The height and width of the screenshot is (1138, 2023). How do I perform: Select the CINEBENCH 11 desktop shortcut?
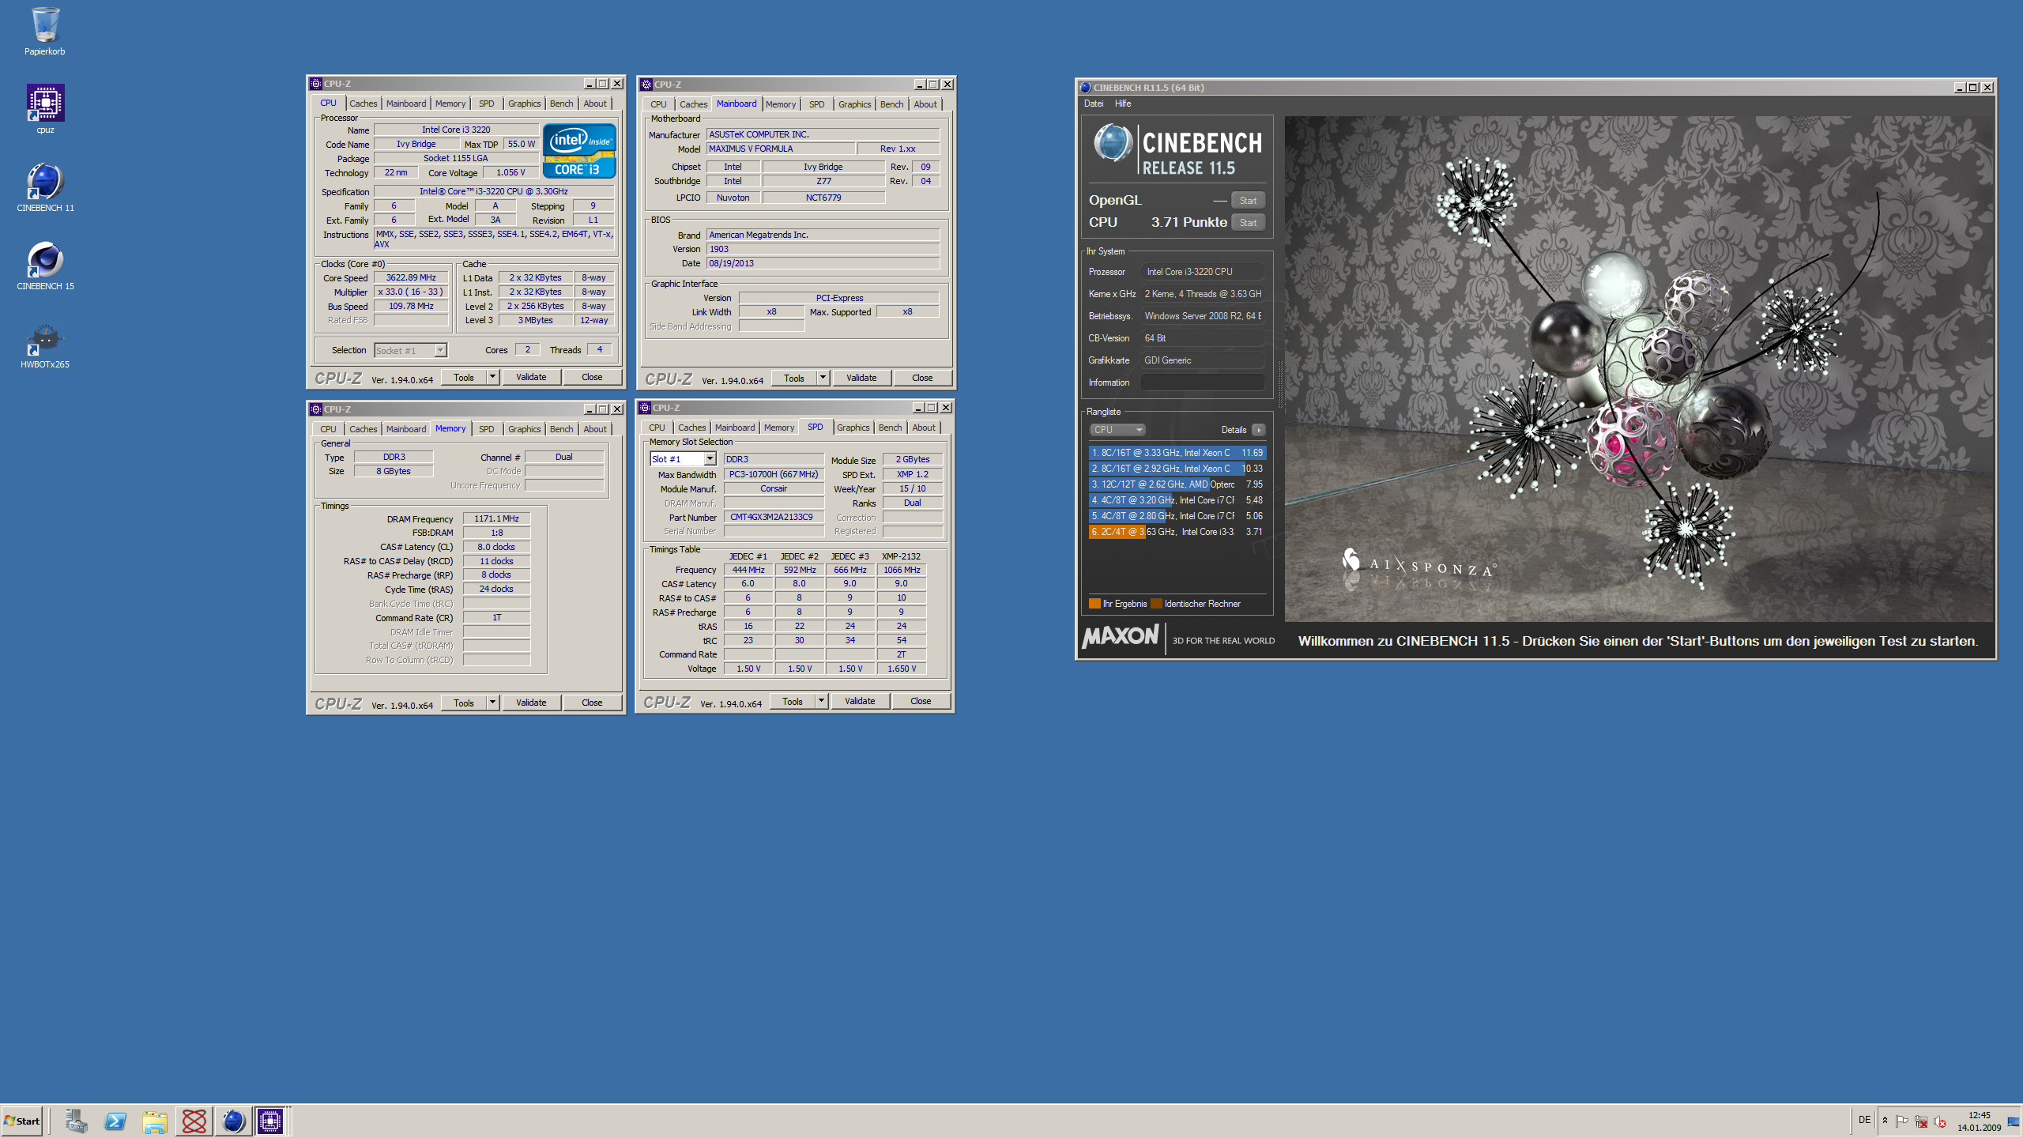point(45,187)
